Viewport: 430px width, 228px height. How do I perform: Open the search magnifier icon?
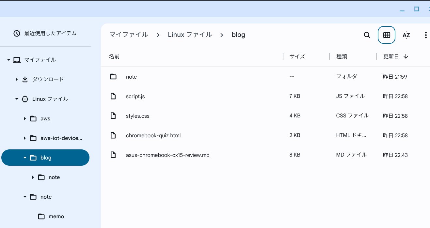pos(367,35)
